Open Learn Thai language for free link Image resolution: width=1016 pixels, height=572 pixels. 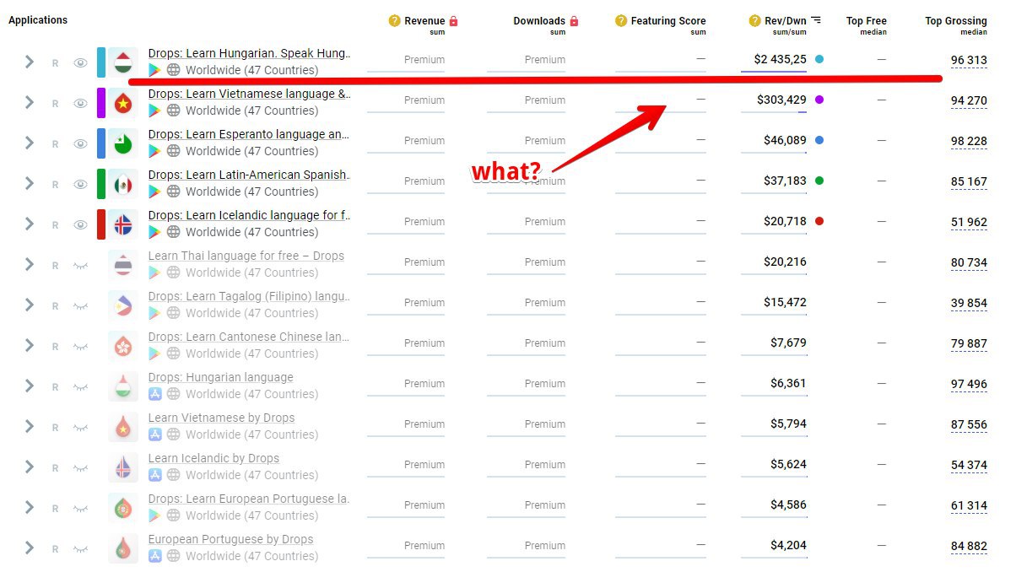tap(246, 256)
